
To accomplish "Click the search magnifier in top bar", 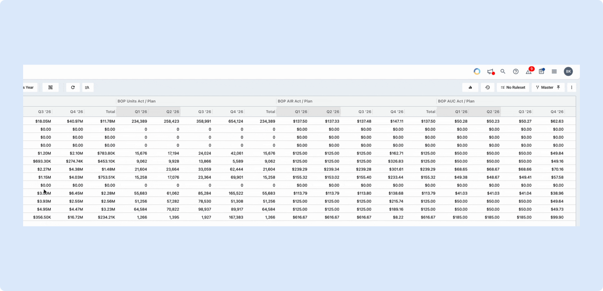I will 503,71.
